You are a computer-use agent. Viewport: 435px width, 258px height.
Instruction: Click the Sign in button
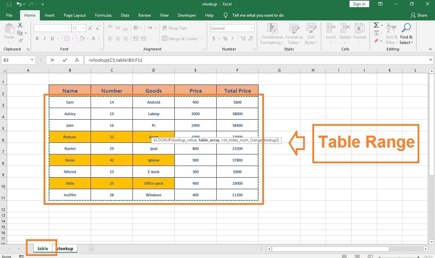[x=359, y=4]
